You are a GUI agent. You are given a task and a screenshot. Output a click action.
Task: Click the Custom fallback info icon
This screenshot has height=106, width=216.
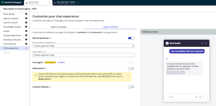pos(50,87)
